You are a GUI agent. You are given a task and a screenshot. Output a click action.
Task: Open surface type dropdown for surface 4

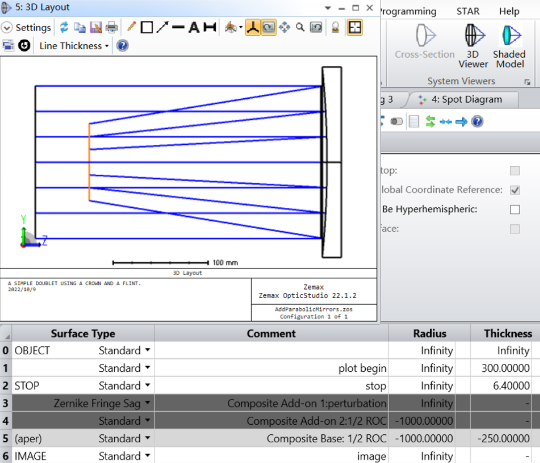pyautogui.click(x=147, y=420)
